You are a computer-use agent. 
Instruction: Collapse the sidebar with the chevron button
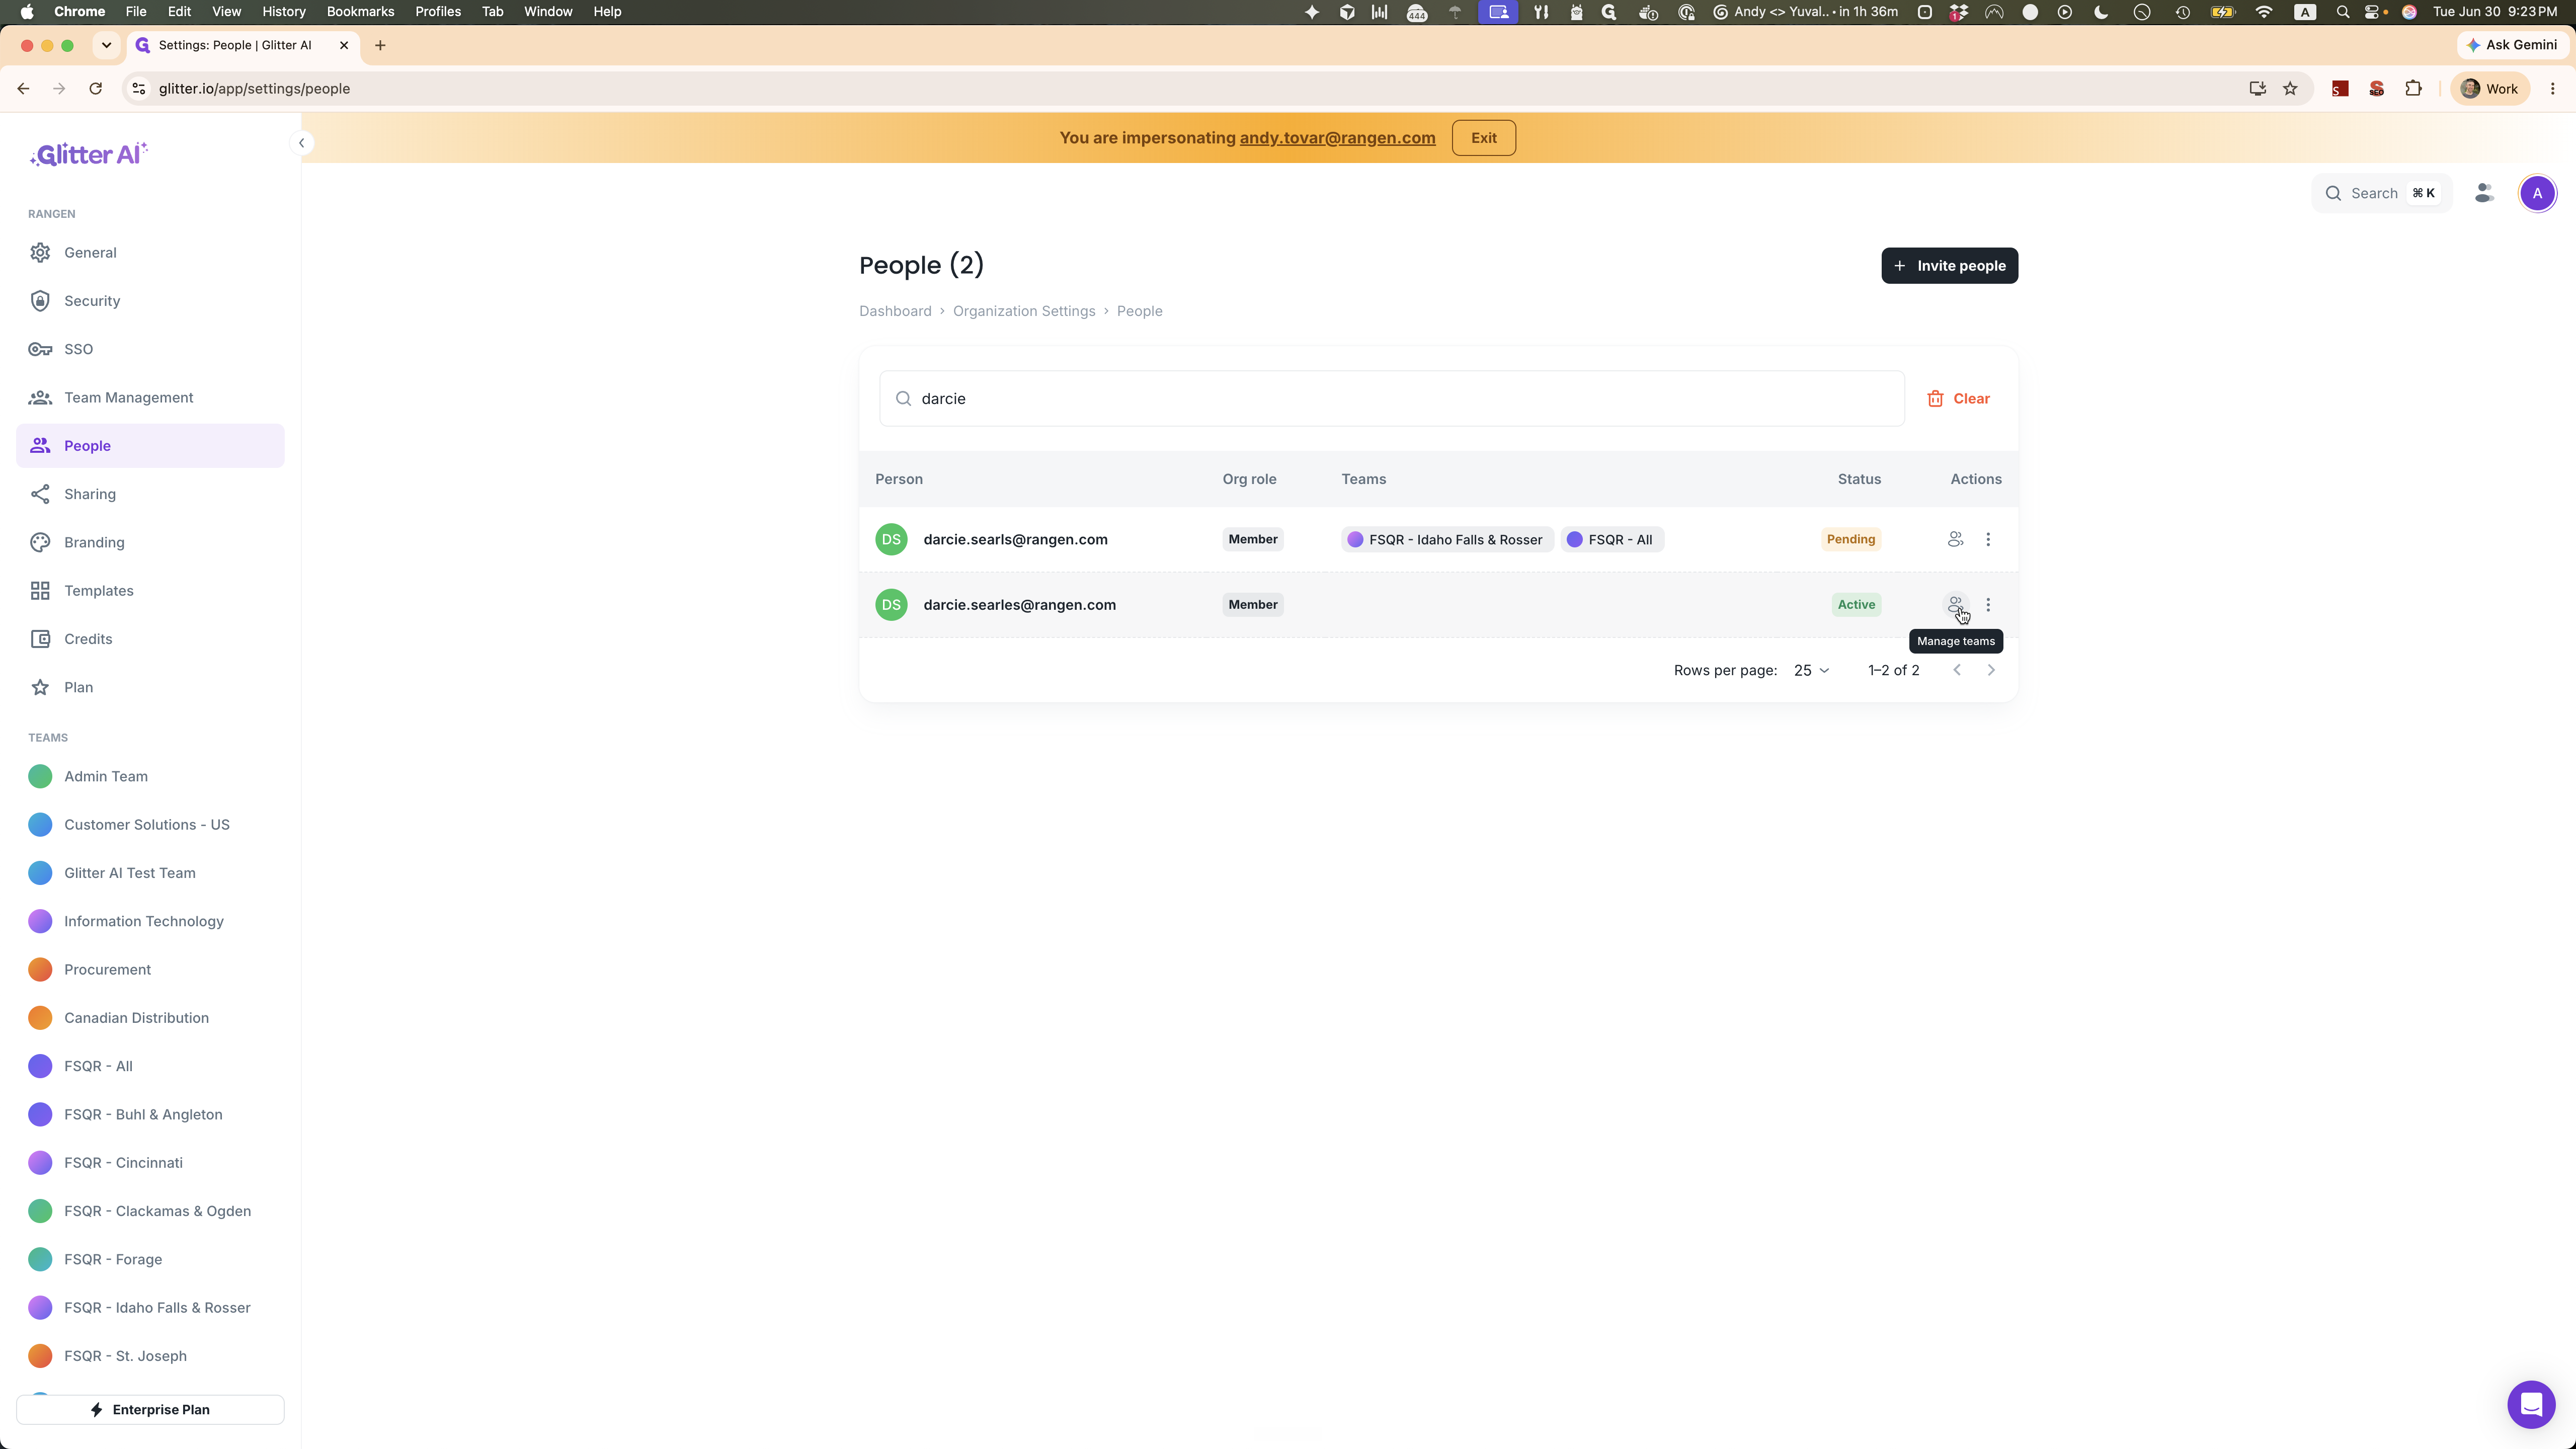(x=301, y=143)
